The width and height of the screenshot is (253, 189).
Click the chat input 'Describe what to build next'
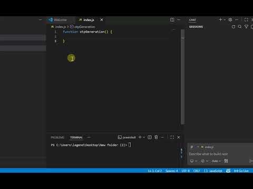click(x=208, y=154)
